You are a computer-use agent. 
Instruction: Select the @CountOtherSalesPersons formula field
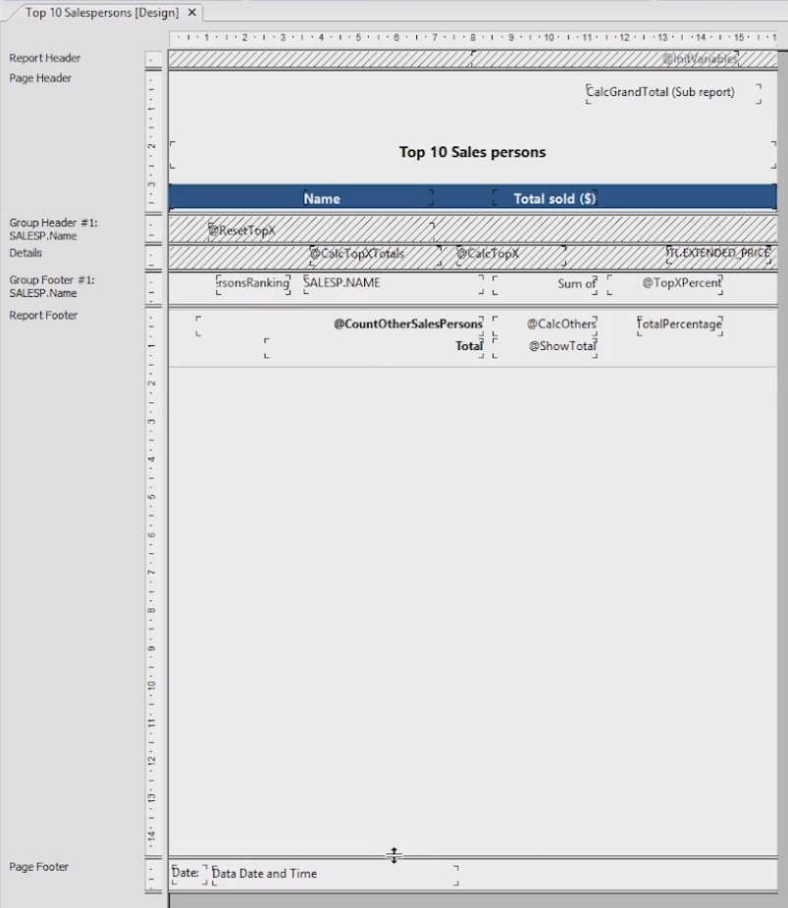coord(407,324)
